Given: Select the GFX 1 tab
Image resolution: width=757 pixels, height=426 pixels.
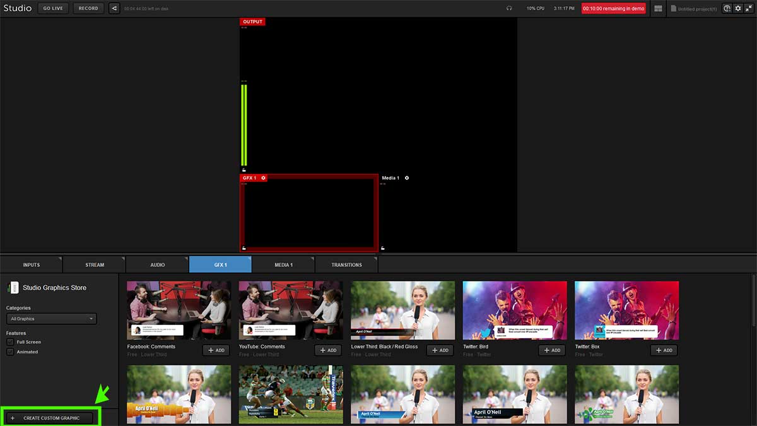Looking at the screenshot, I should point(221,264).
